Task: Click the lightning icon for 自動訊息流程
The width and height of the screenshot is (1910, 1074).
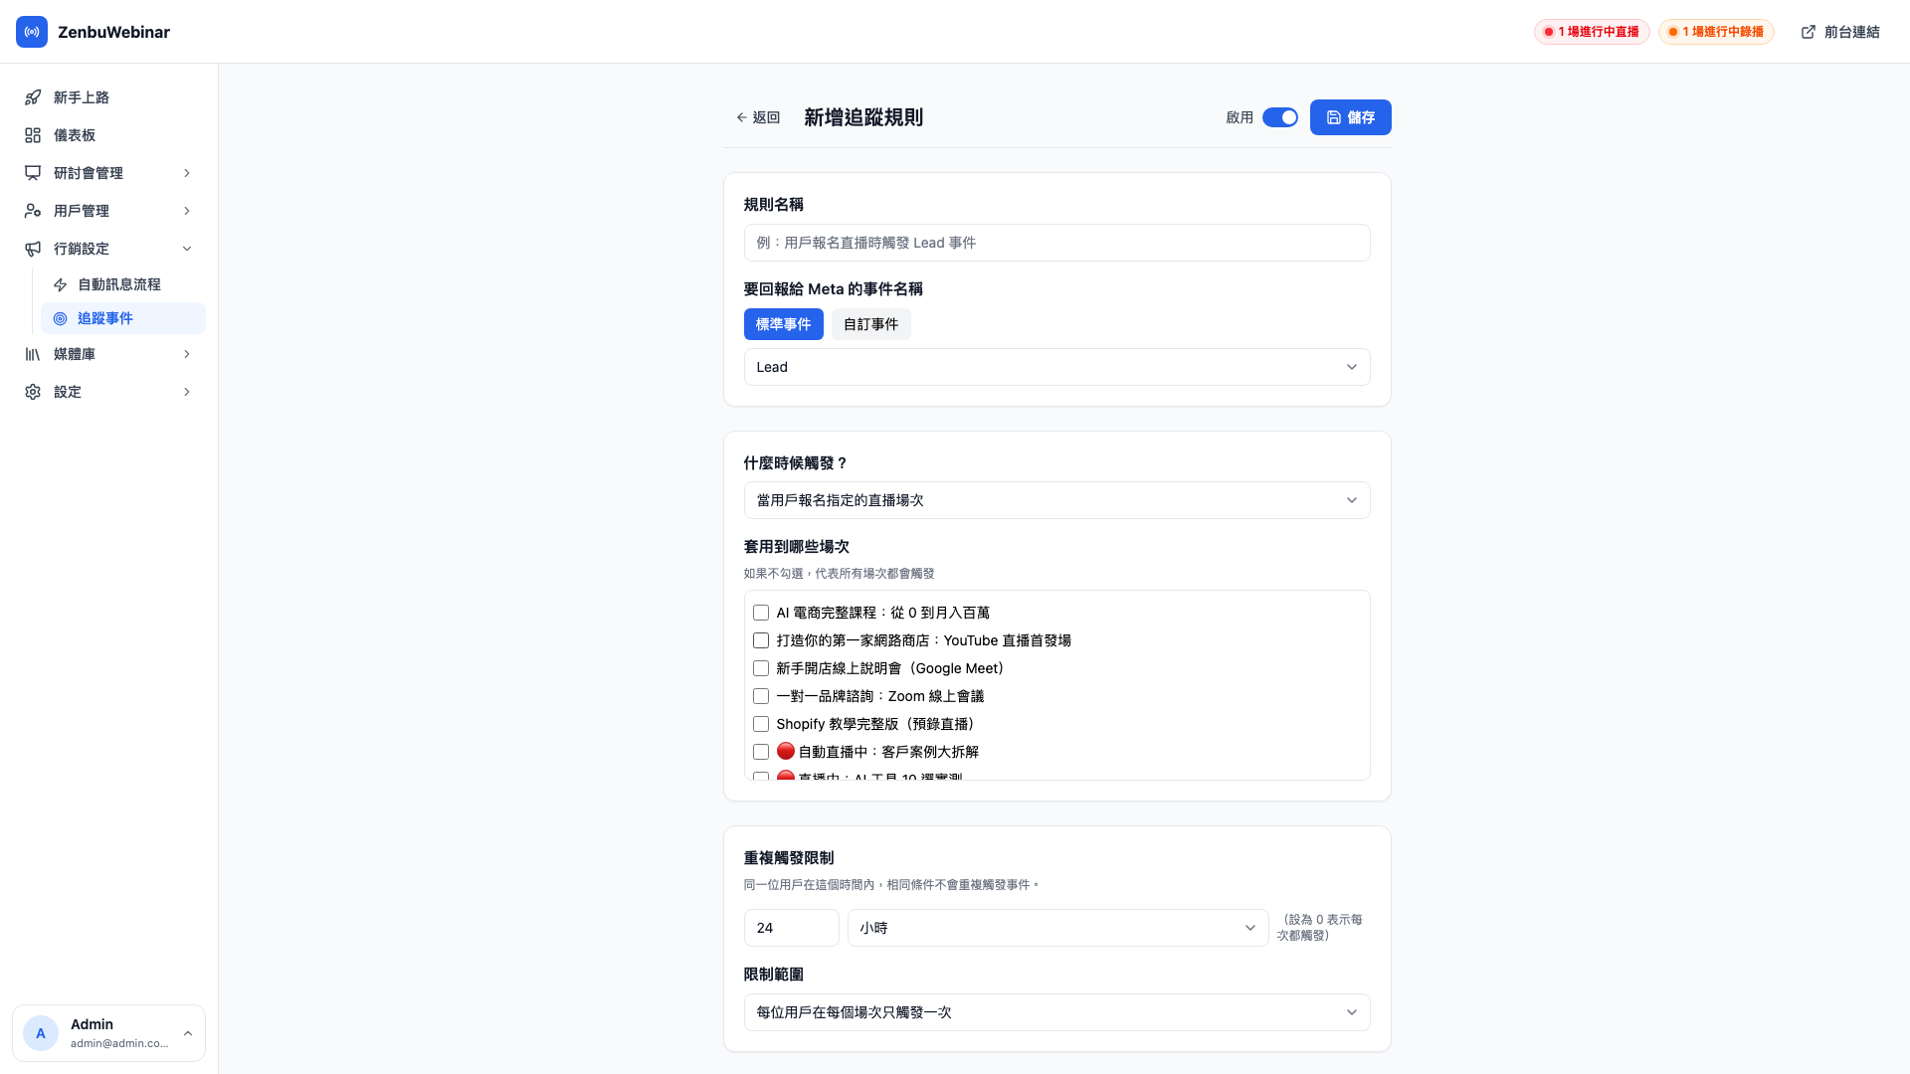Action: [x=61, y=284]
